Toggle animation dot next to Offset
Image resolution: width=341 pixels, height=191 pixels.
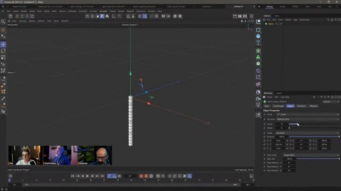[x=265, y=128]
